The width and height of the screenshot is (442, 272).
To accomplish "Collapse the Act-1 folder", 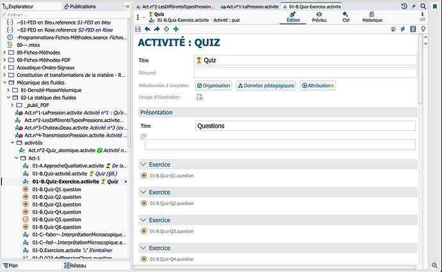I will click(x=17, y=158).
